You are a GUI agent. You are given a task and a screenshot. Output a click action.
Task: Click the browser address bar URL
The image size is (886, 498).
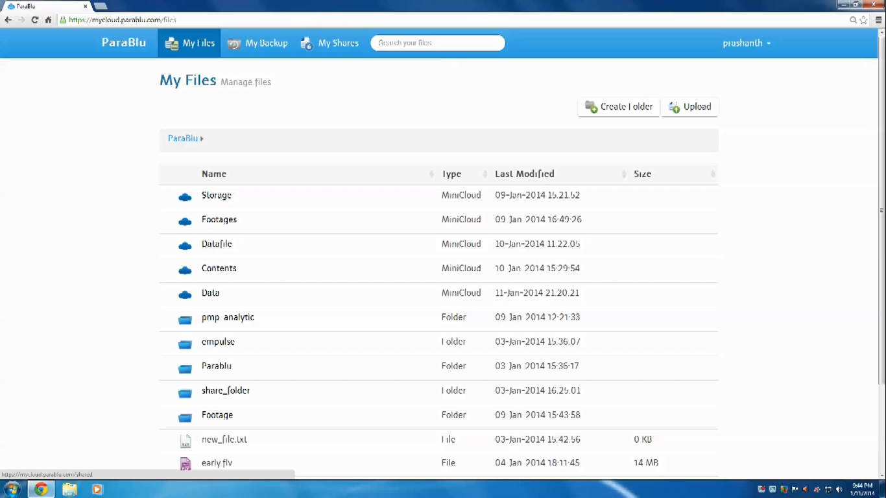pos(123,20)
